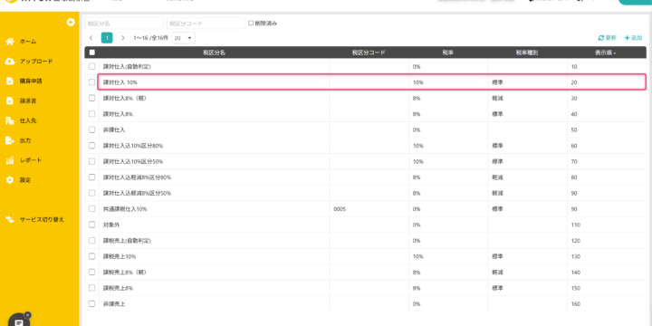The image size is (652, 326).
Task: Check the box for 課対仕入込10%区分80% row
Action: (x=91, y=146)
